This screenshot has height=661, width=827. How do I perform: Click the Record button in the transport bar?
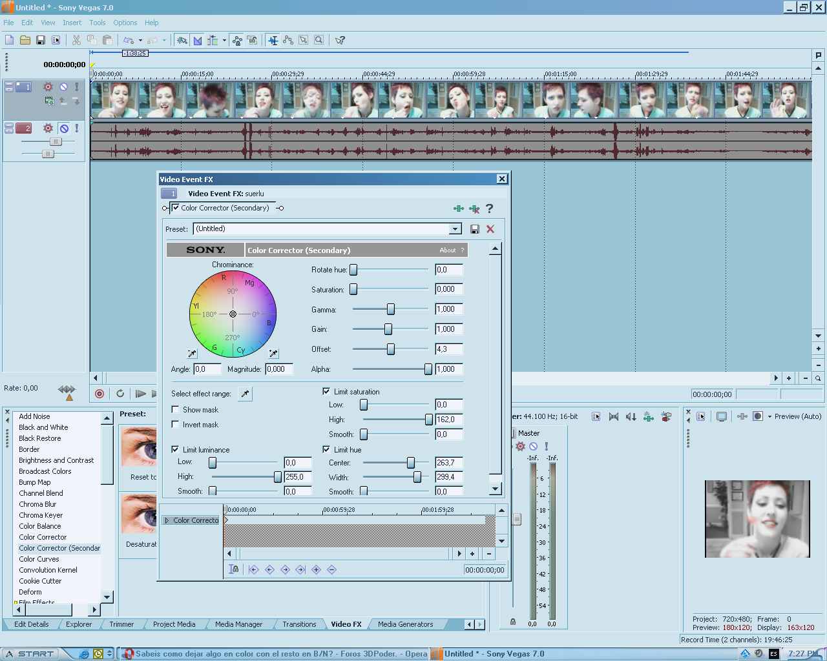(99, 394)
